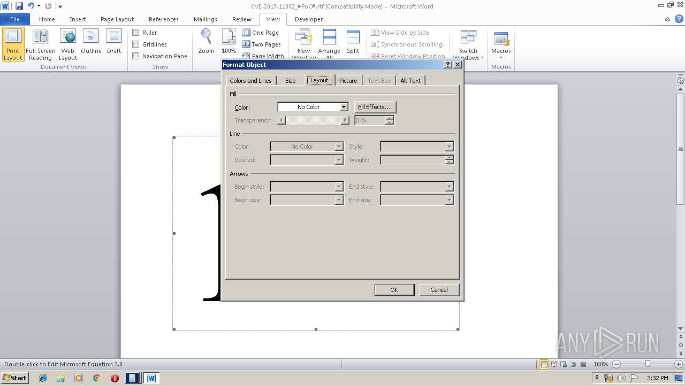Close the Format Object dialog with X

(457, 65)
